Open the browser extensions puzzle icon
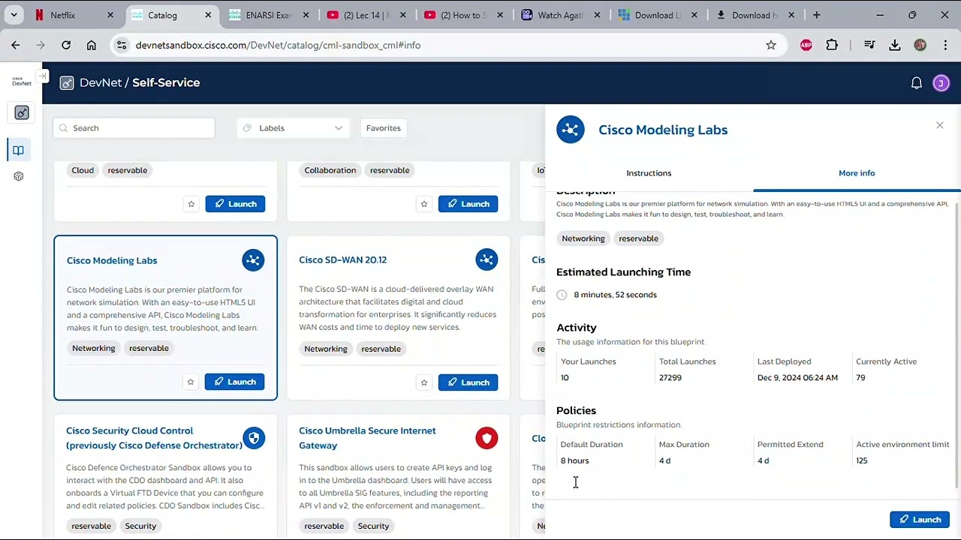Image resolution: width=961 pixels, height=540 pixels. [x=832, y=45]
